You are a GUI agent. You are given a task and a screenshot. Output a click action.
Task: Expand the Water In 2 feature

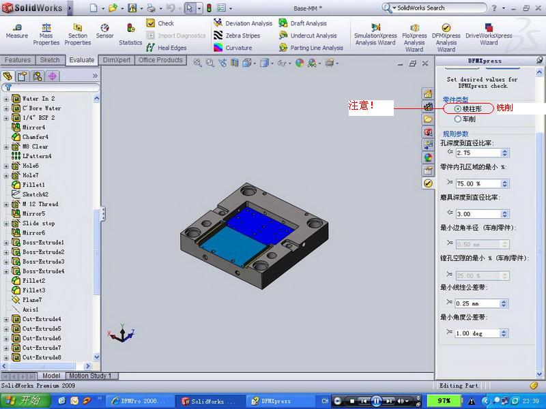click(6, 99)
